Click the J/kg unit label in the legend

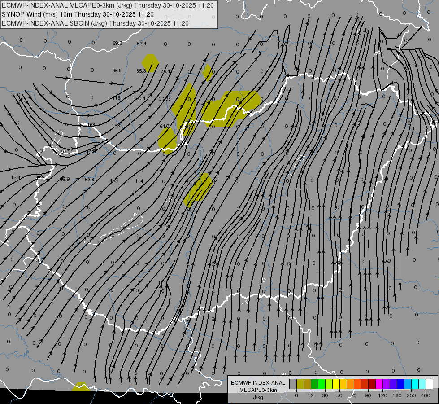point(258,397)
